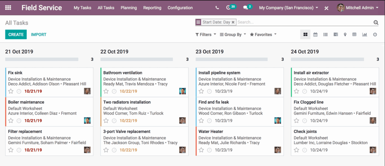Open activities clock icon with 20 badge

(x=228, y=7)
